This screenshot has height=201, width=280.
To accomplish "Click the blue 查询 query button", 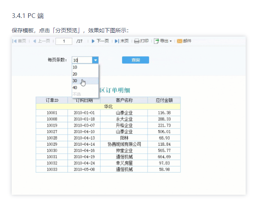I will [136, 60].
